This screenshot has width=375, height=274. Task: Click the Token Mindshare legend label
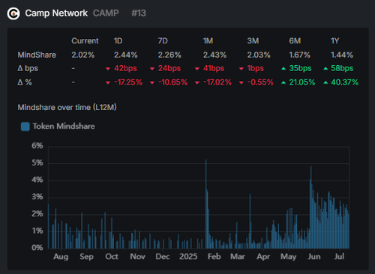(x=64, y=127)
